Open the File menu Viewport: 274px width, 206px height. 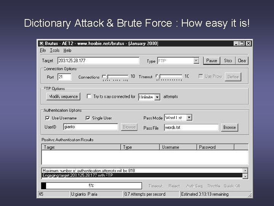point(43,50)
